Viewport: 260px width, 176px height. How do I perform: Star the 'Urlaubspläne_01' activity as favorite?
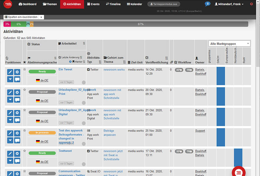pos(25,110)
